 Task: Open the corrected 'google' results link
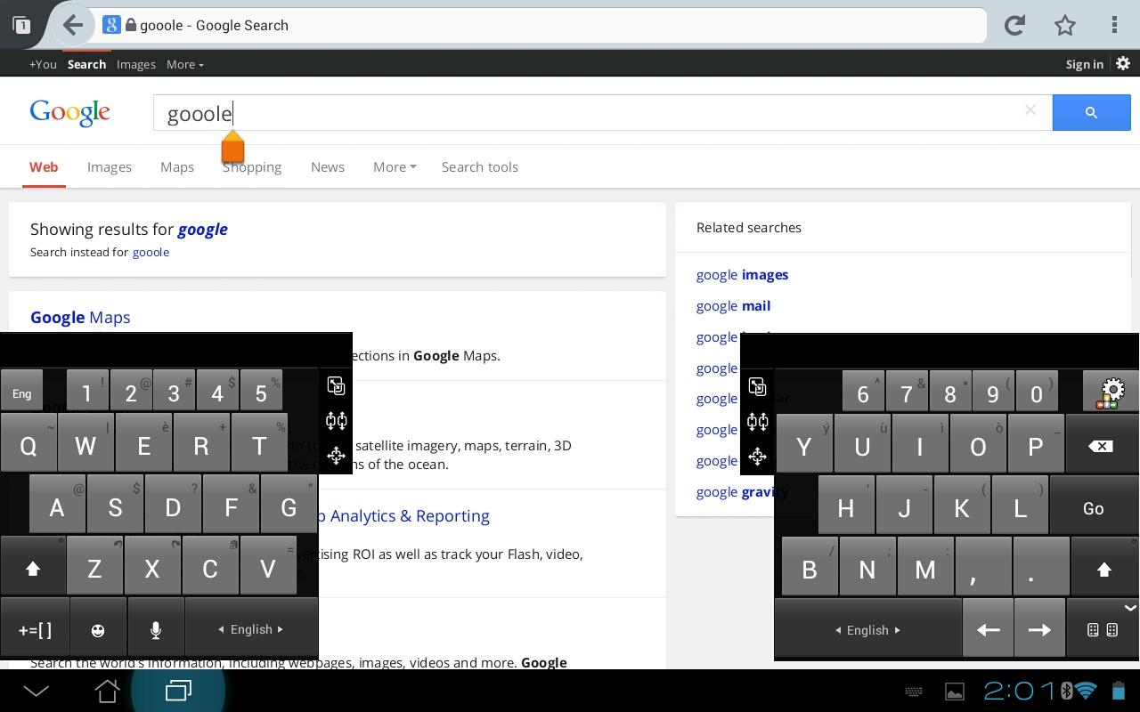tap(202, 229)
